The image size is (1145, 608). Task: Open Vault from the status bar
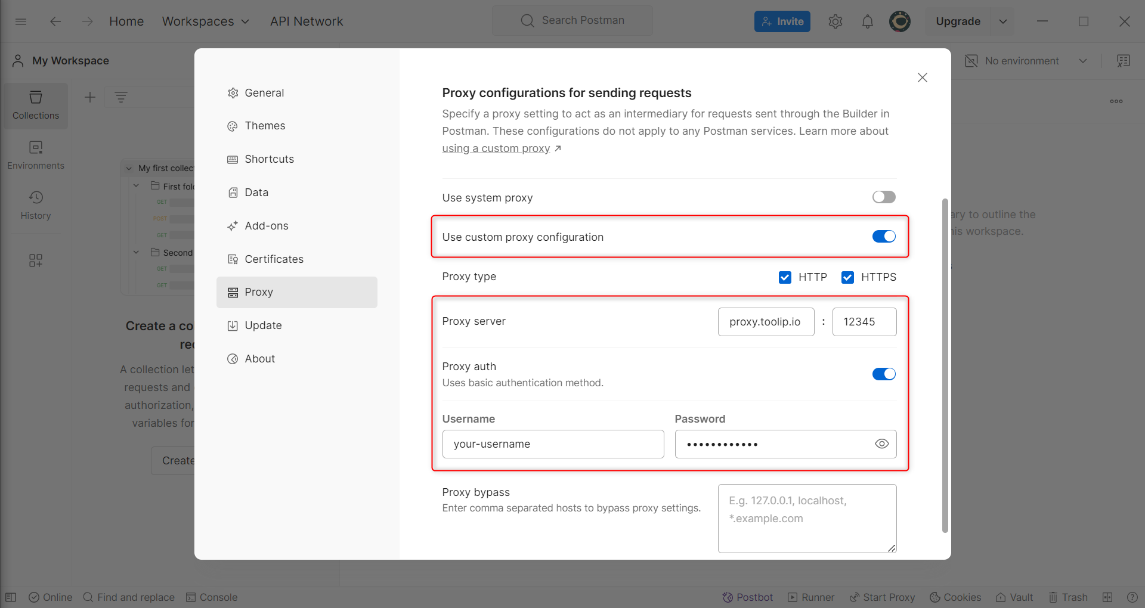(x=1014, y=597)
